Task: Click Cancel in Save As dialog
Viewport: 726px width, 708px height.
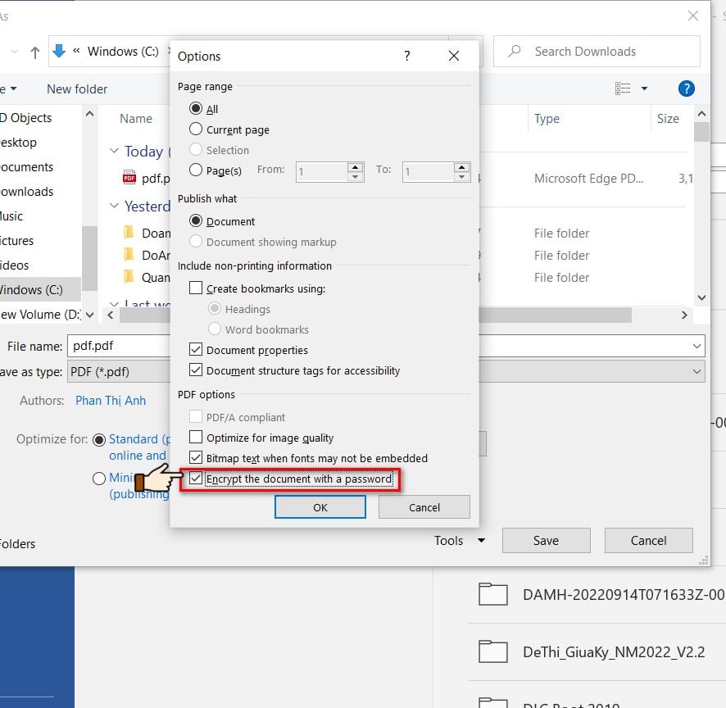Action: 648,540
